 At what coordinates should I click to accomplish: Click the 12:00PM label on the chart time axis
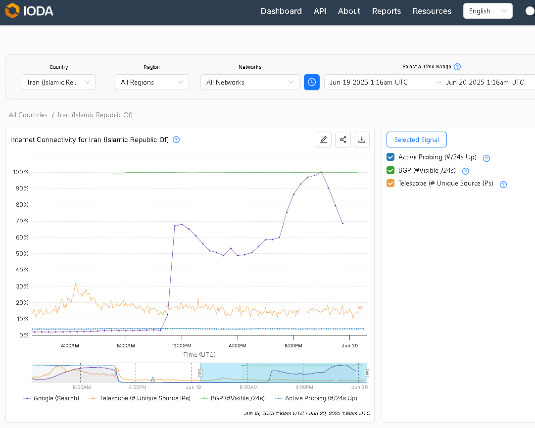(182, 345)
